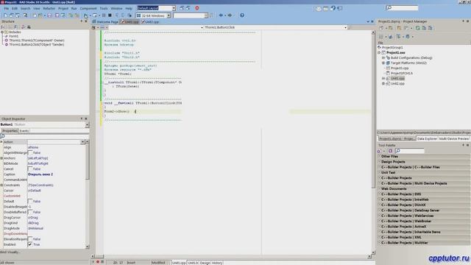471x265 pixels.
Task: Open the Component menu
Action: [x=88, y=8]
